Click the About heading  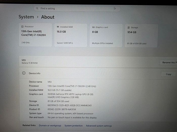pos(48,17)
